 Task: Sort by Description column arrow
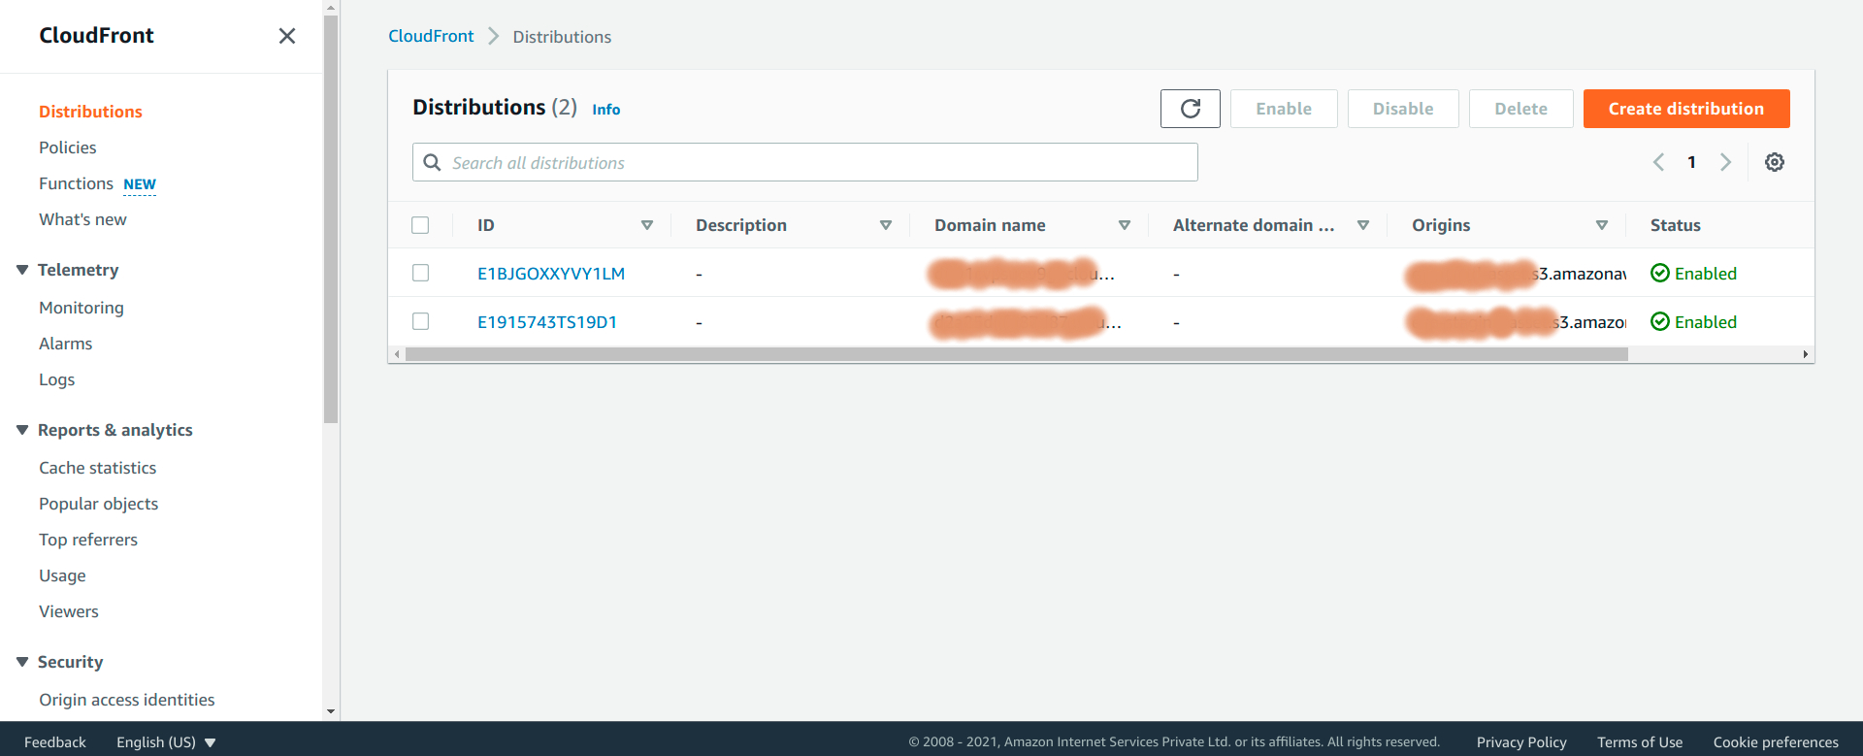pyautogui.click(x=886, y=225)
